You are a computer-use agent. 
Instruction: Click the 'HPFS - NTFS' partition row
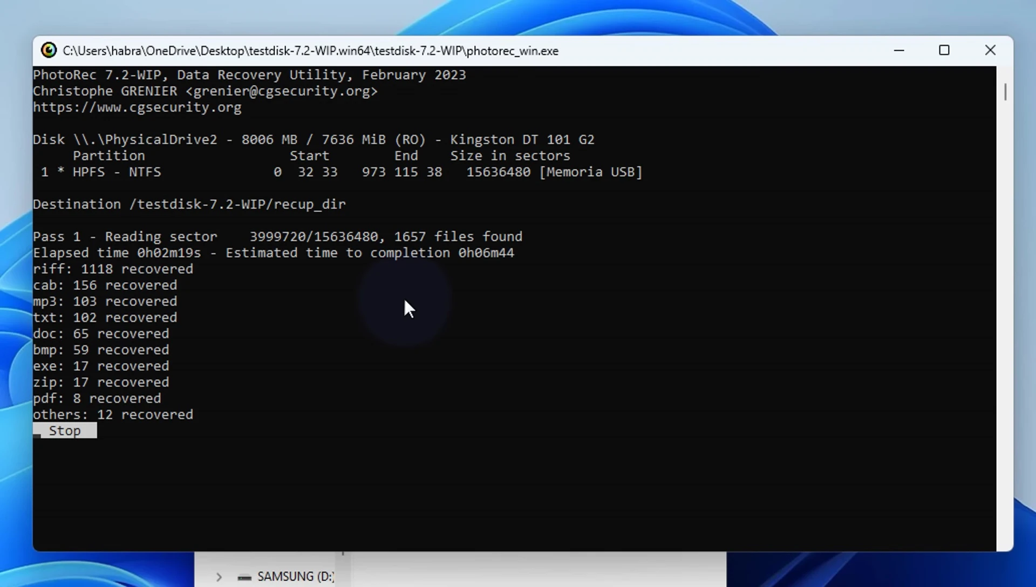pos(338,172)
